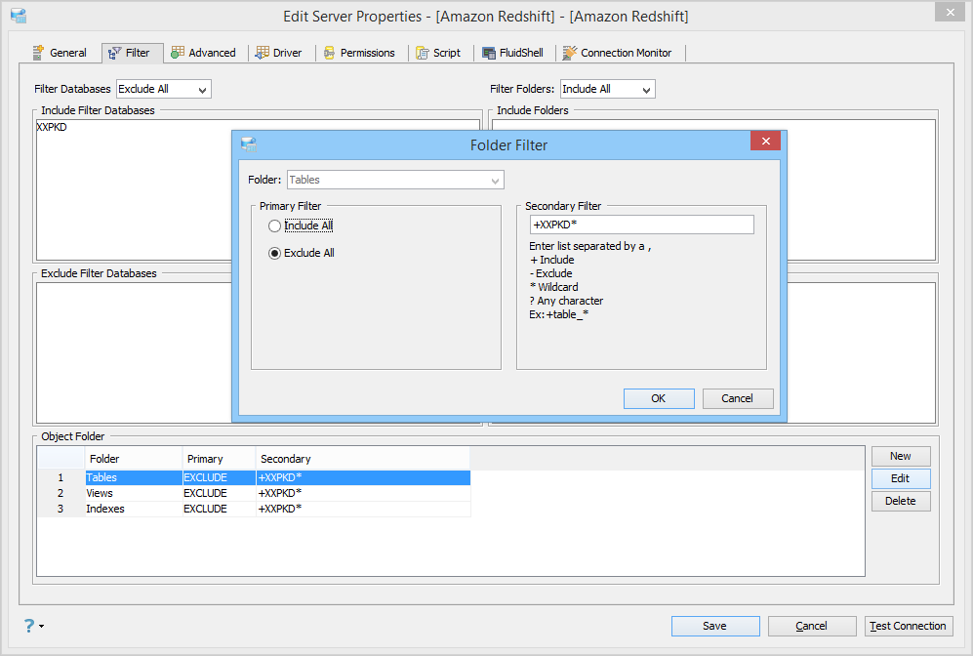The width and height of the screenshot is (973, 656).
Task: Click the Test Connection button
Action: (909, 626)
